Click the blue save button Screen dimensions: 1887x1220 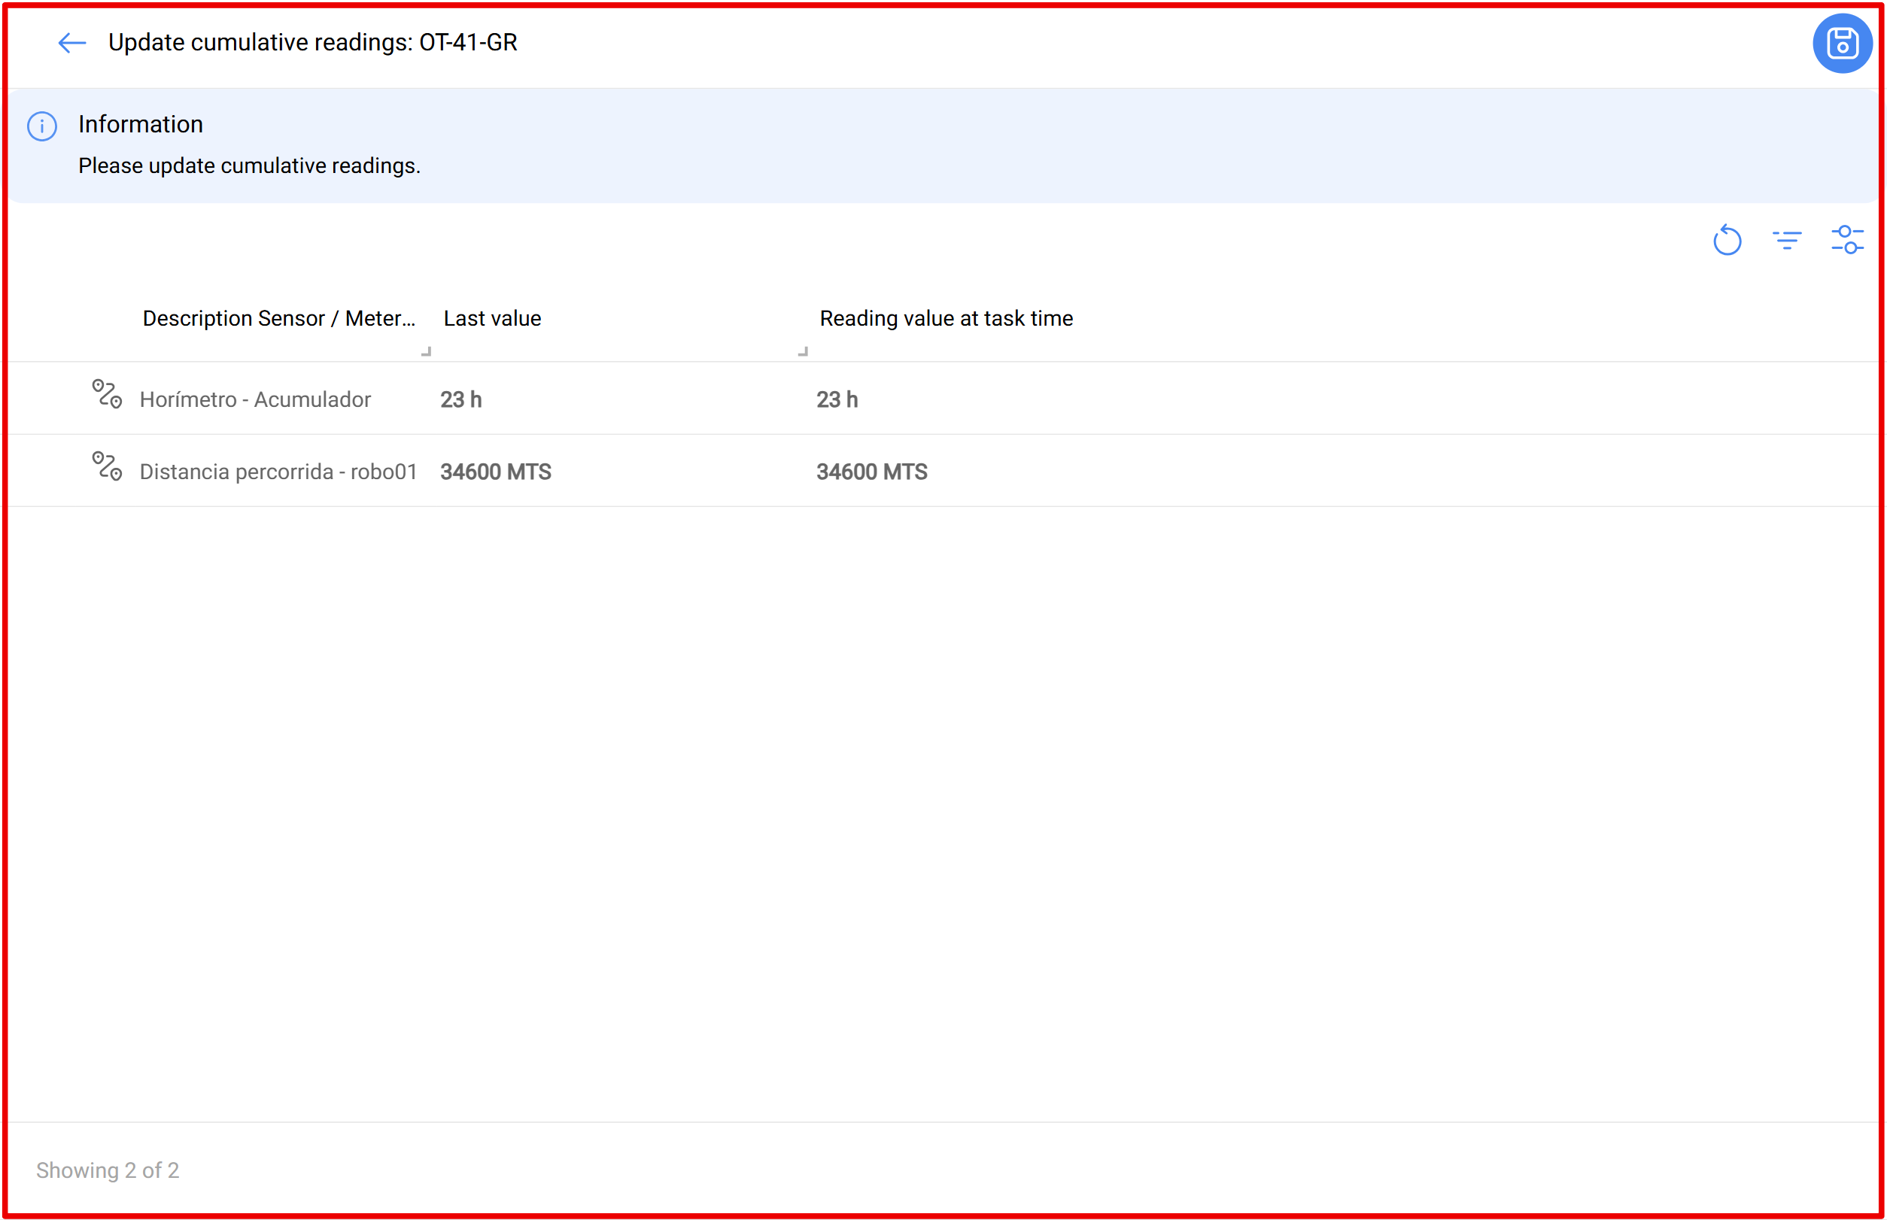point(1841,44)
